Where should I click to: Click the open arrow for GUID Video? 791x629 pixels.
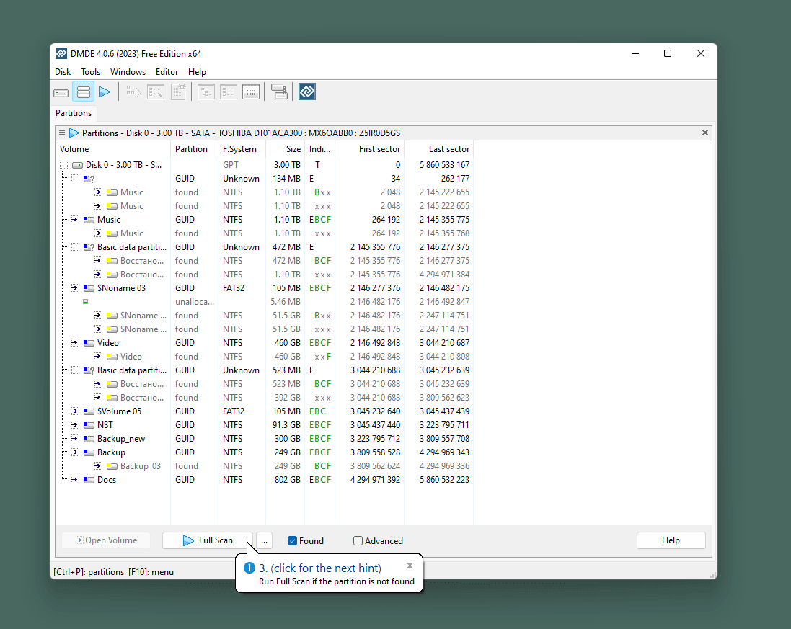click(75, 343)
